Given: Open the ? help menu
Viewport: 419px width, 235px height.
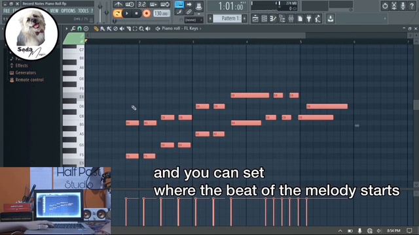Looking at the screenshot, I should click(92, 11).
